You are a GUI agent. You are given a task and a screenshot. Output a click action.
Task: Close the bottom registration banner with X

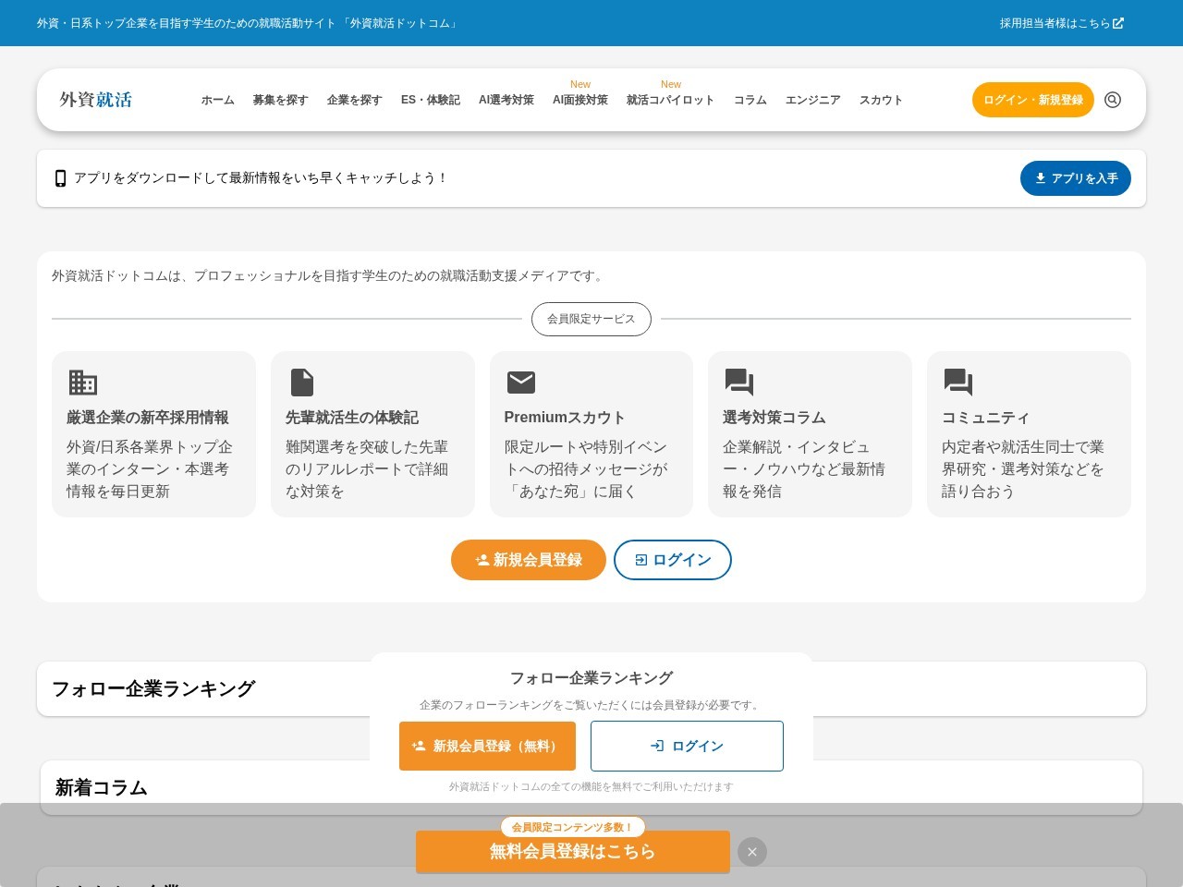[x=752, y=852]
